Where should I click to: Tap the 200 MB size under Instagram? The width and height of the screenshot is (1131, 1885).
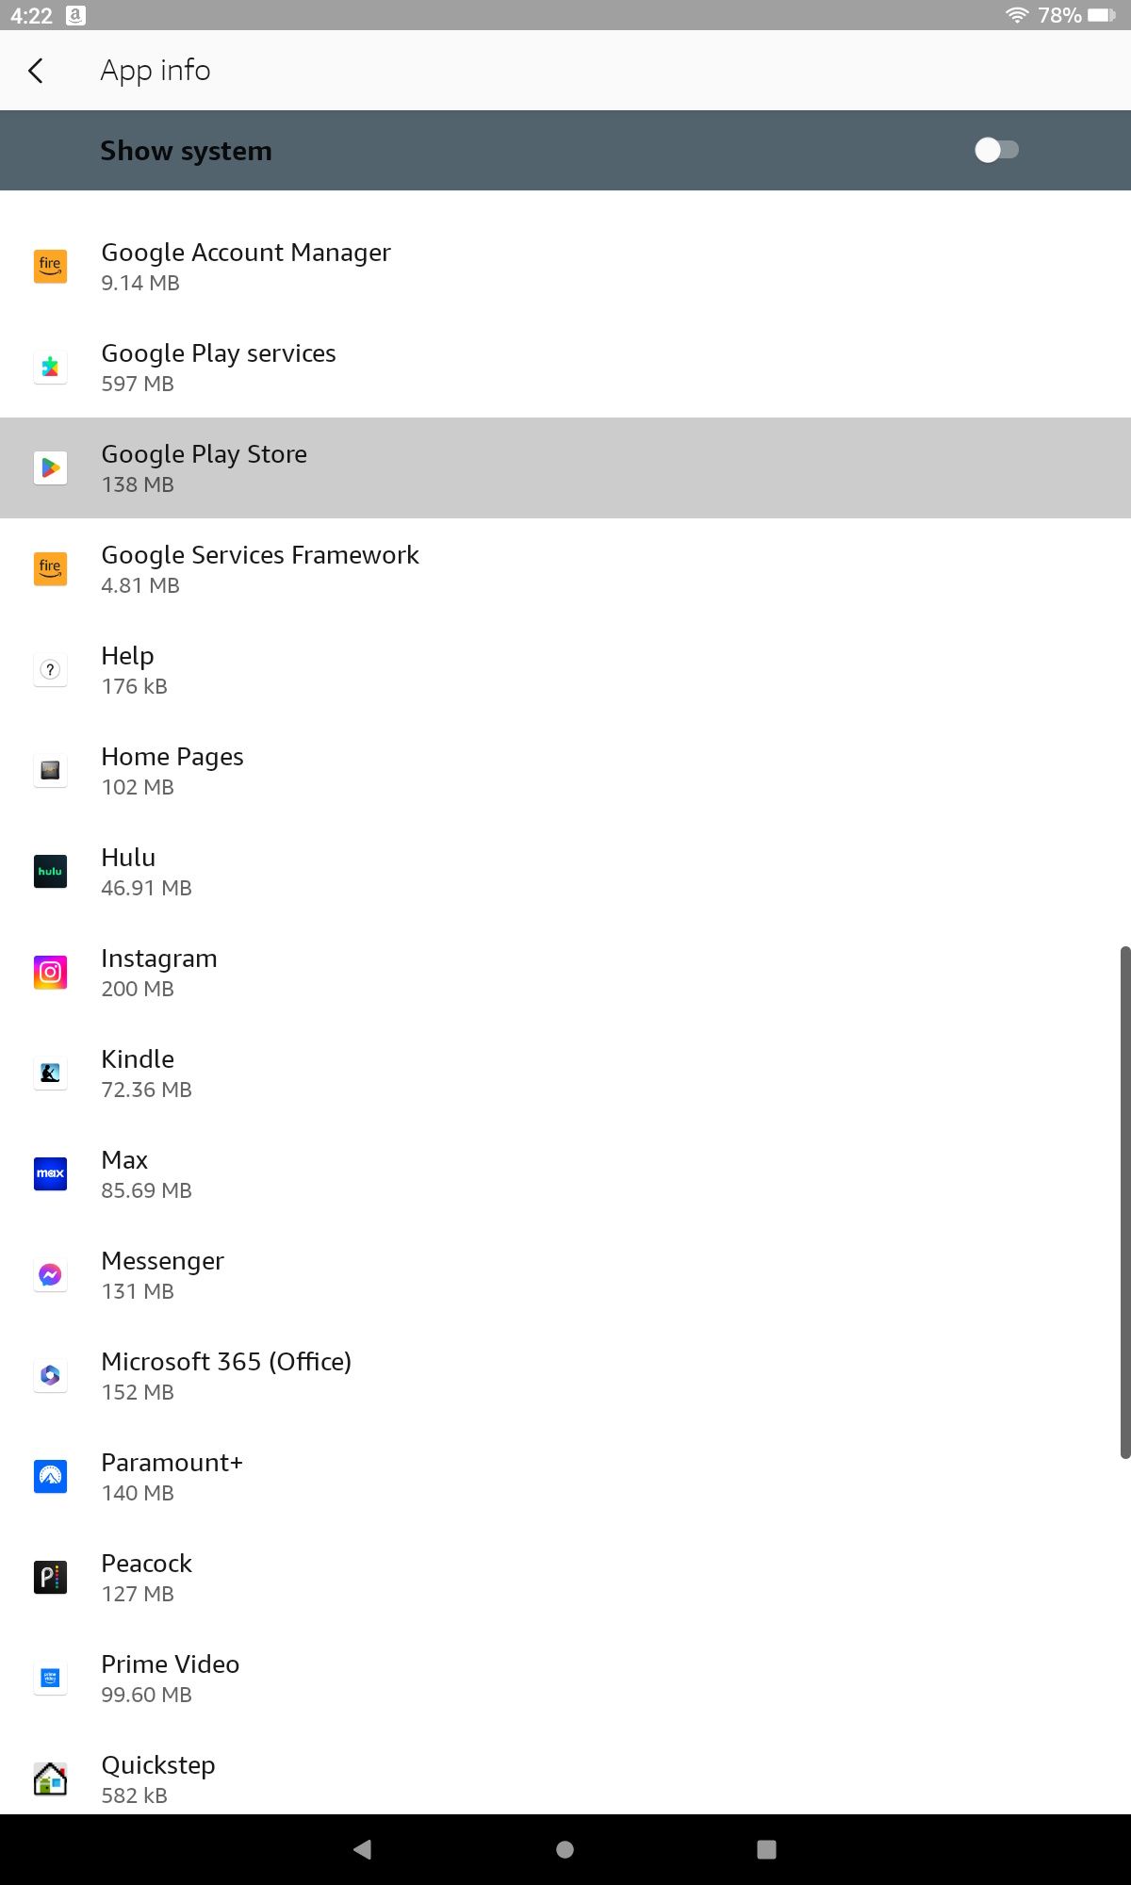click(x=138, y=989)
